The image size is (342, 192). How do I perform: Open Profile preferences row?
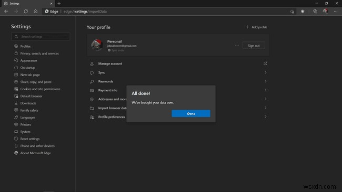178,117
